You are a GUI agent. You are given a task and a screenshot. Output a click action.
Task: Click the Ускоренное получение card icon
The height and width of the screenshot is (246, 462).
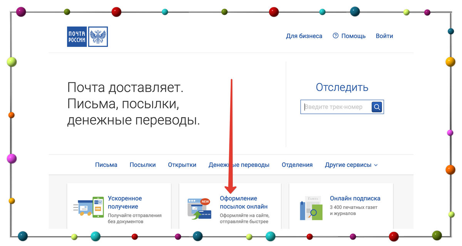click(x=89, y=208)
